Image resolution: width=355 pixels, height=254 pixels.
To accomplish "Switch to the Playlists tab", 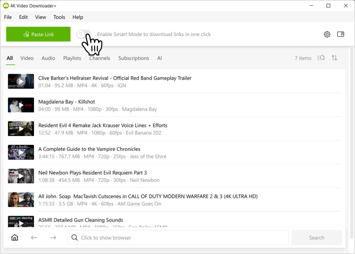I will [x=72, y=58].
